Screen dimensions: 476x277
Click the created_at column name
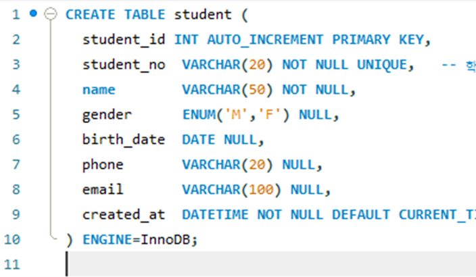coord(124,214)
